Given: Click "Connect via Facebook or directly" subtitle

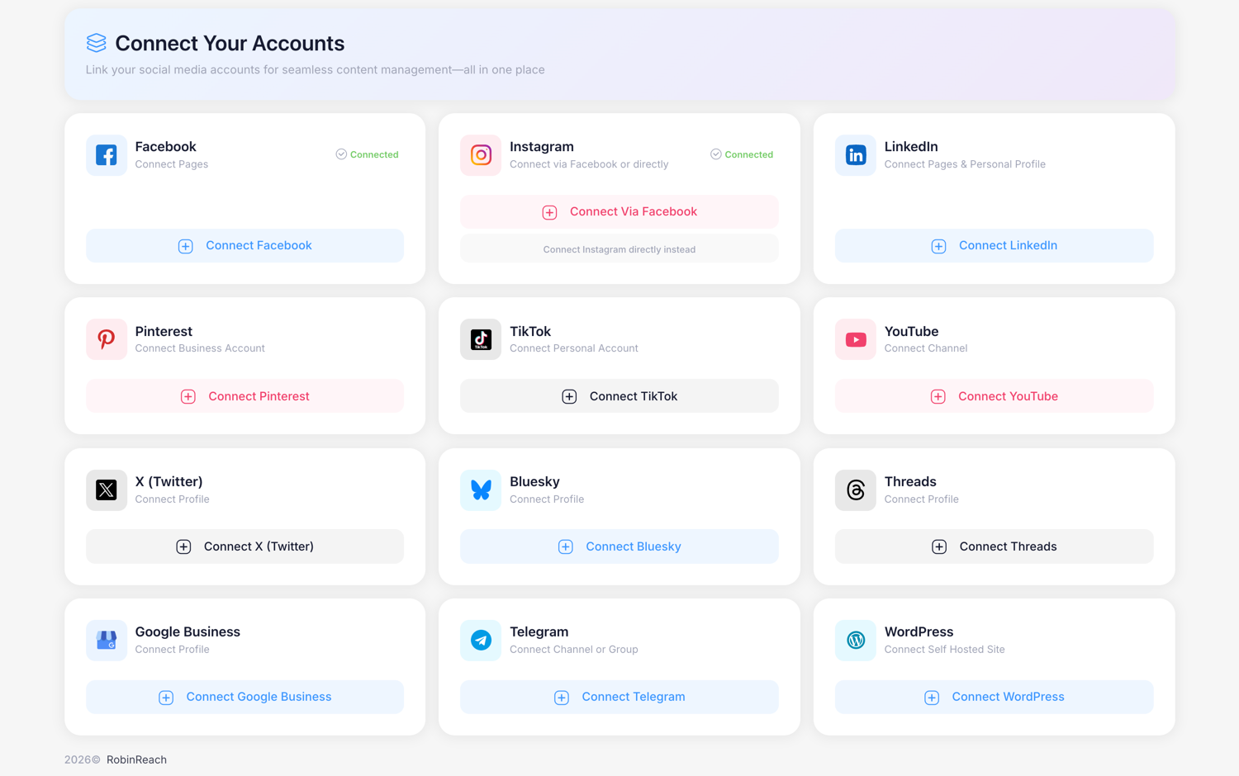Looking at the screenshot, I should [x=589, y=164].
